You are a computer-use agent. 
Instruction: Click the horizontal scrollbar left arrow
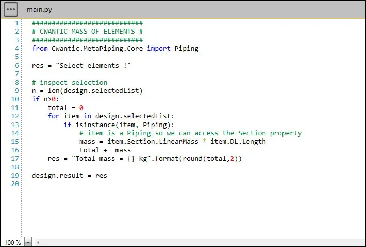(x=38, y=242)
